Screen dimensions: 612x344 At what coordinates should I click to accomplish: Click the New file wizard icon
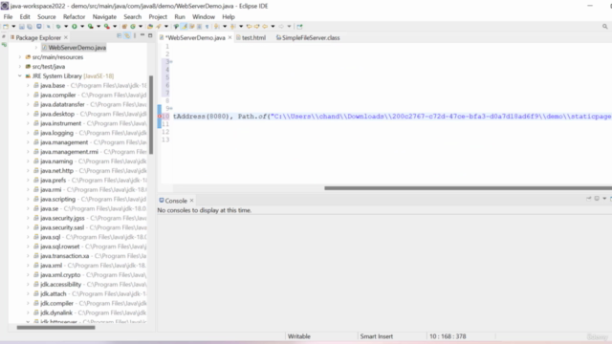(6, 27)
